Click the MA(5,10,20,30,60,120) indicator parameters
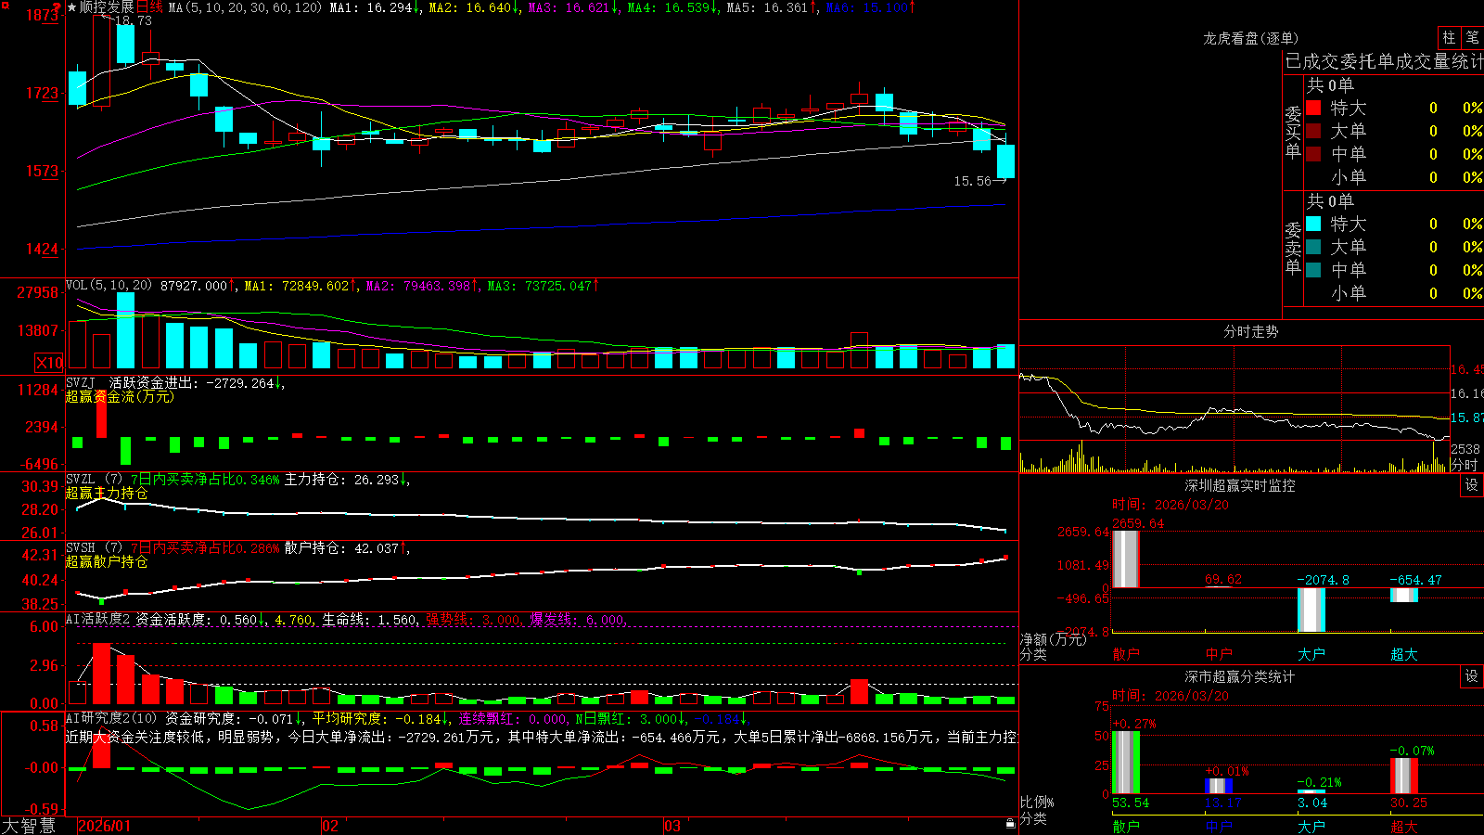The width and height of the screenshot is (1484, 835). 245,7
